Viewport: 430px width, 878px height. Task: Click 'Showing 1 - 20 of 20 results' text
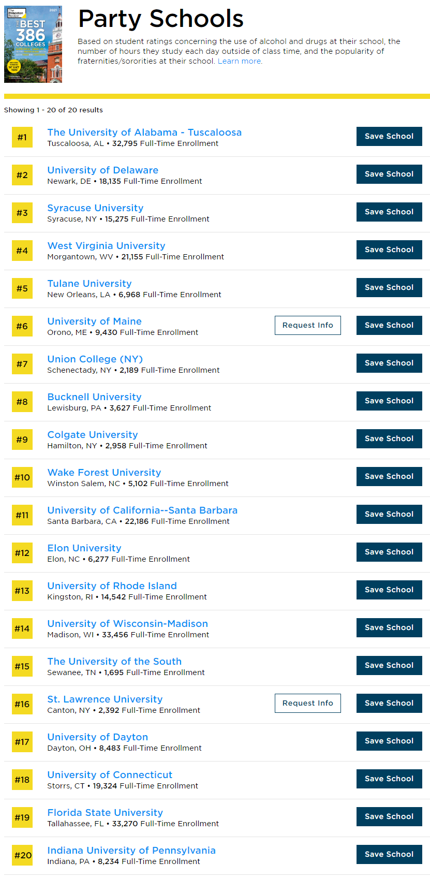point(53,110)
